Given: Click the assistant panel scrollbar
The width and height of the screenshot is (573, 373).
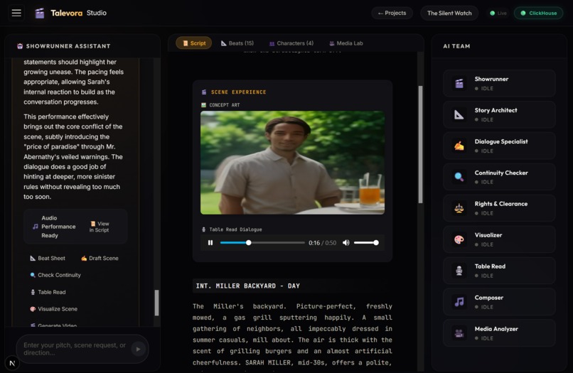Looking at the screenshot, I should pos(156,303).
